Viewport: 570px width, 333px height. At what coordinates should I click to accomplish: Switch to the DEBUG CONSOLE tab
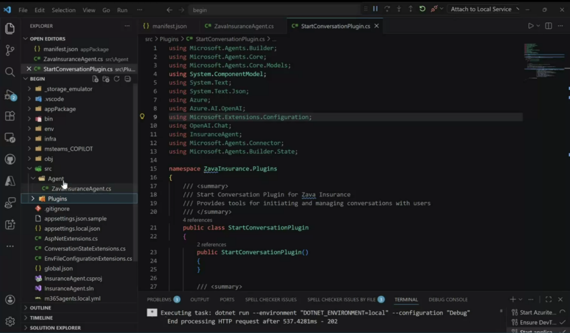(448, 299)
